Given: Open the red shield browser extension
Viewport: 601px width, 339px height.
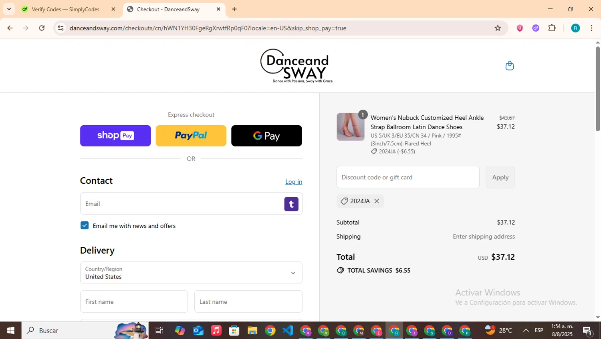Looking at the screenshot, I should [x=520, y=28].
